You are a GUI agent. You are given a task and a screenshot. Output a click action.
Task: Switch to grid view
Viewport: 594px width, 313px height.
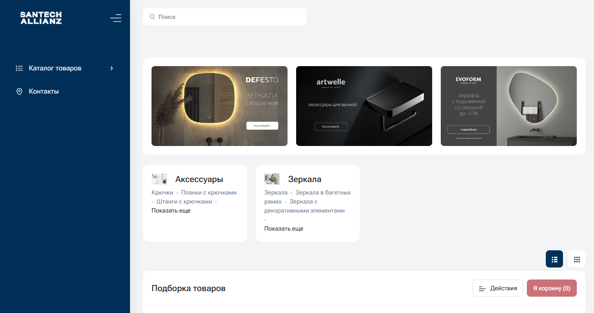click(x=577, y=259)
